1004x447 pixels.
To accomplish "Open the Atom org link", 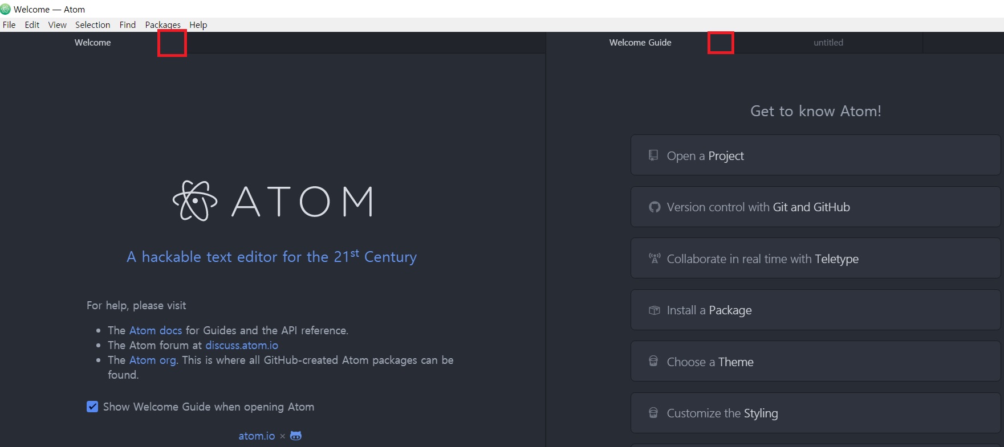I will (153, 360).
